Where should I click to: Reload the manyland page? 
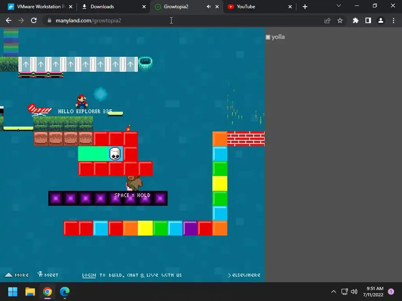click(34, 20)
